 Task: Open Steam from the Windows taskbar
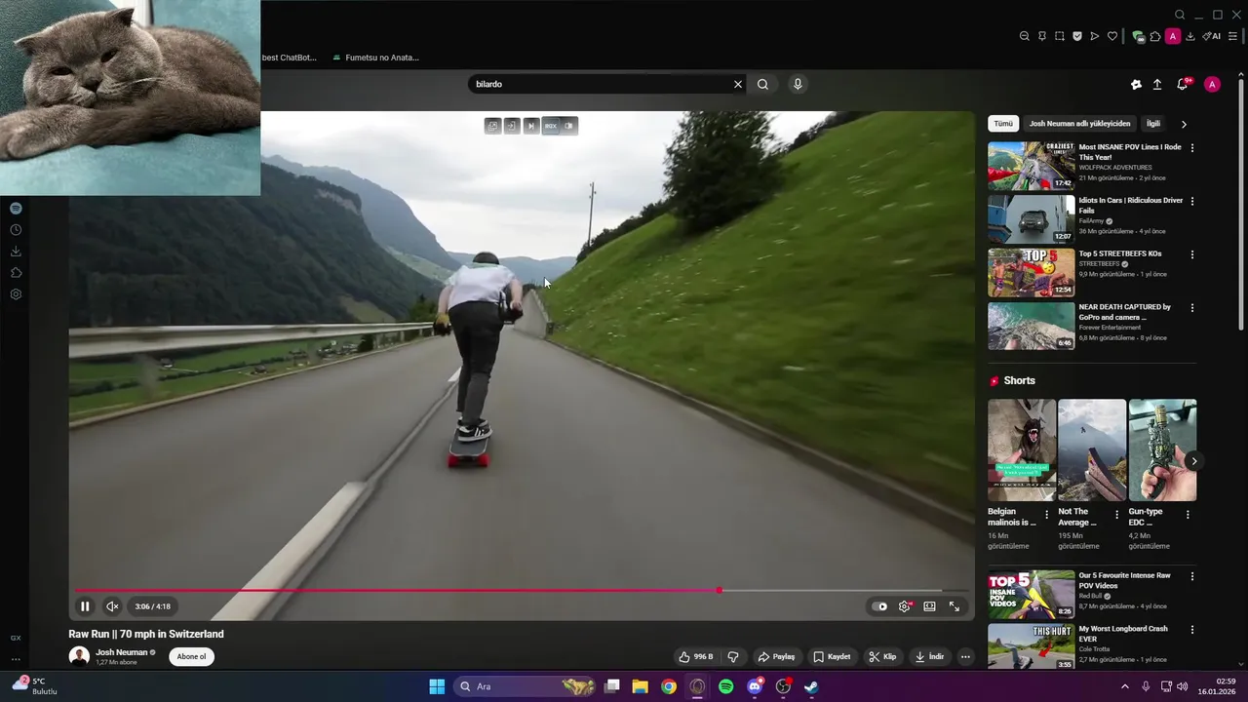click(811, 686)
